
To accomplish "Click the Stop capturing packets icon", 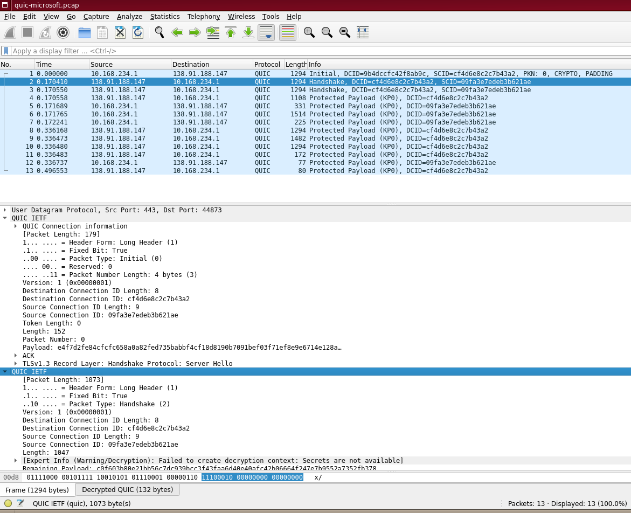I will tap(27, 32).
